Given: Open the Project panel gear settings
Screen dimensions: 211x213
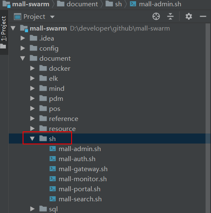Looking at the screenshot, I should coord(189,16).
